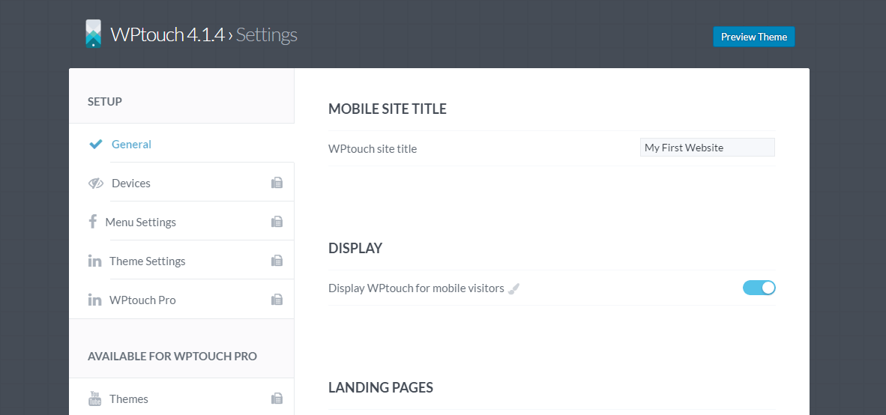Image resolution: width=886 pixels, height=415 pixels.
Task: Click the crossed-eye icon beside Devices
Action: [x=96, y=183]
